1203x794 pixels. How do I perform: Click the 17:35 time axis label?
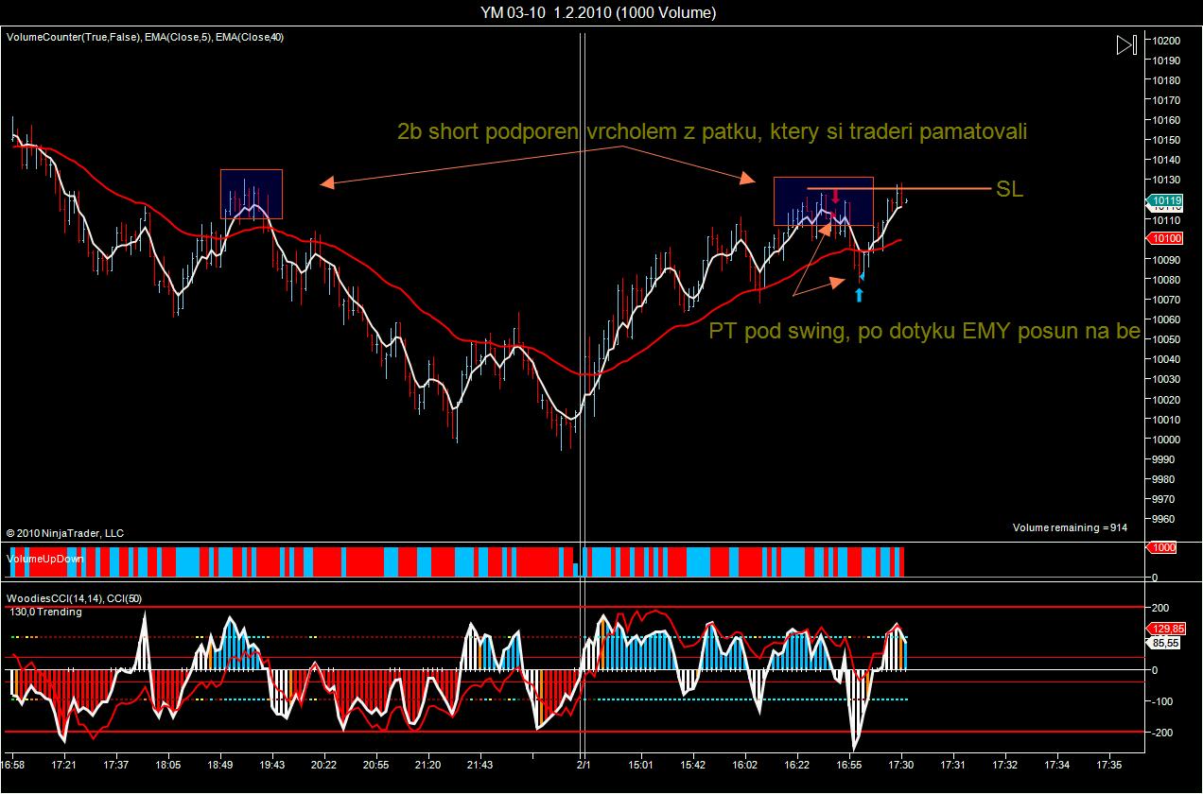point(1108,764)
